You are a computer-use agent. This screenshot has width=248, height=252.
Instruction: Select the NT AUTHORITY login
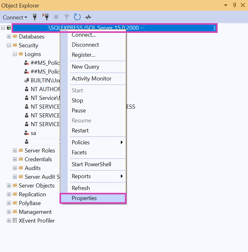[45, 89]
